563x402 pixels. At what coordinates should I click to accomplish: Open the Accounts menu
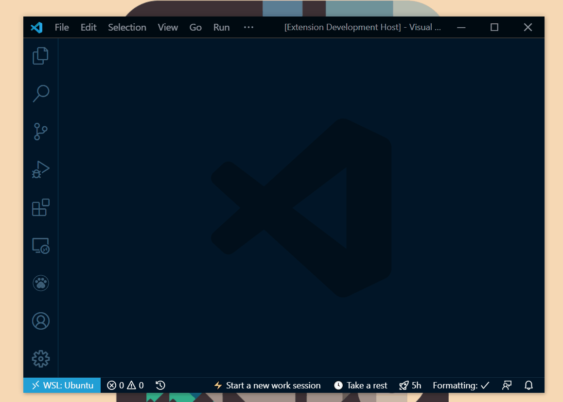coord(40,321)
